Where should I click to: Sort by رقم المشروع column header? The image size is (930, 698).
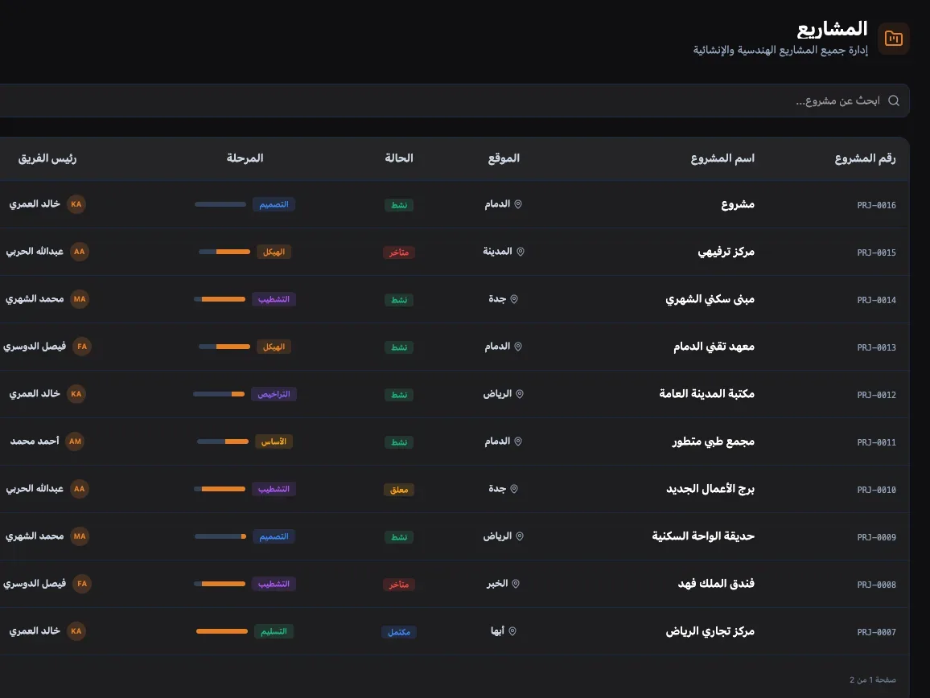865,158
